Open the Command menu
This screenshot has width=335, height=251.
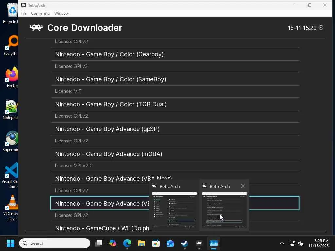[40, 13]
